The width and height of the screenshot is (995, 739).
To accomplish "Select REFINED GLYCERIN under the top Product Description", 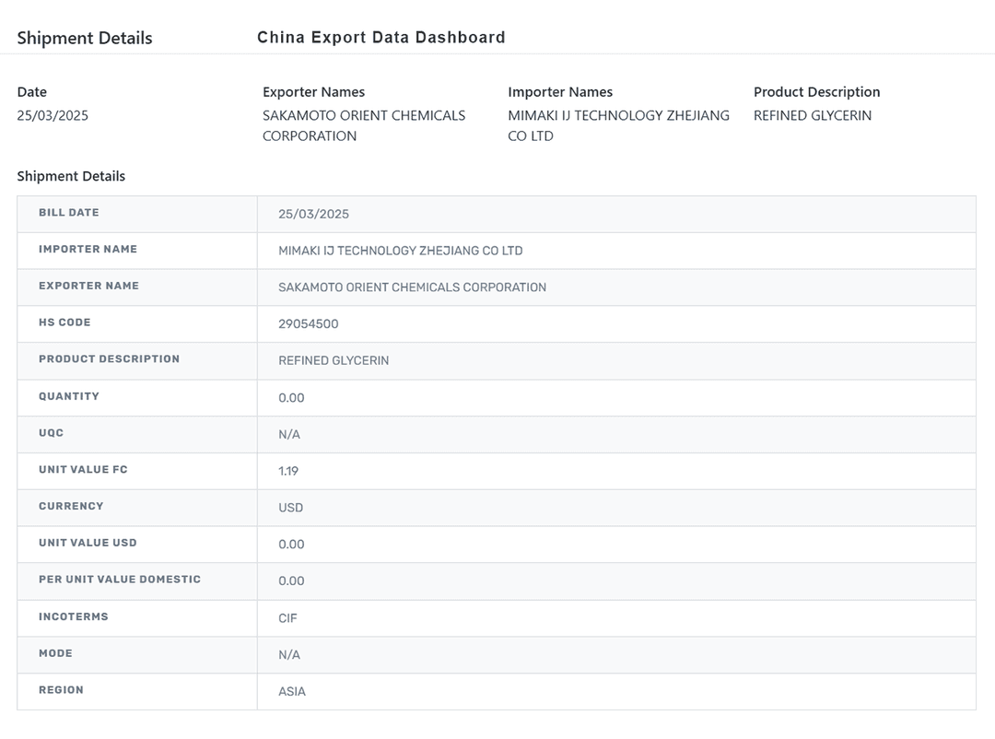I will tap(812, 116).
